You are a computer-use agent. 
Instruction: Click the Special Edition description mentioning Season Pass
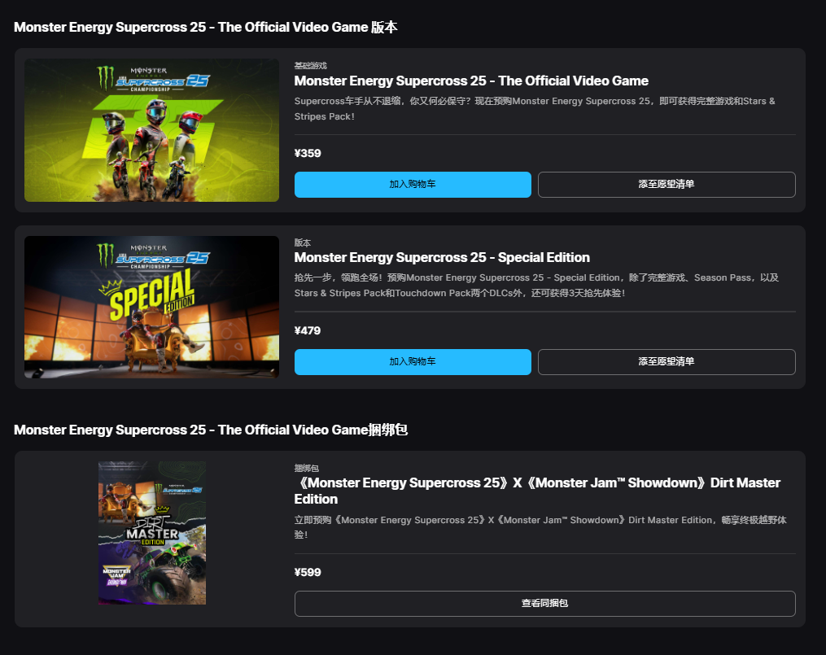(536, 286)
